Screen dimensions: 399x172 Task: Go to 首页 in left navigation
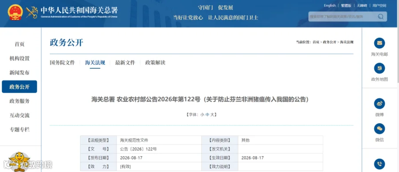[x=20, y=44]
